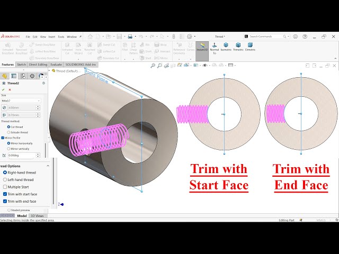
Task: Open the DimXpertManager crosshair tab
Action: coord(32,76)
